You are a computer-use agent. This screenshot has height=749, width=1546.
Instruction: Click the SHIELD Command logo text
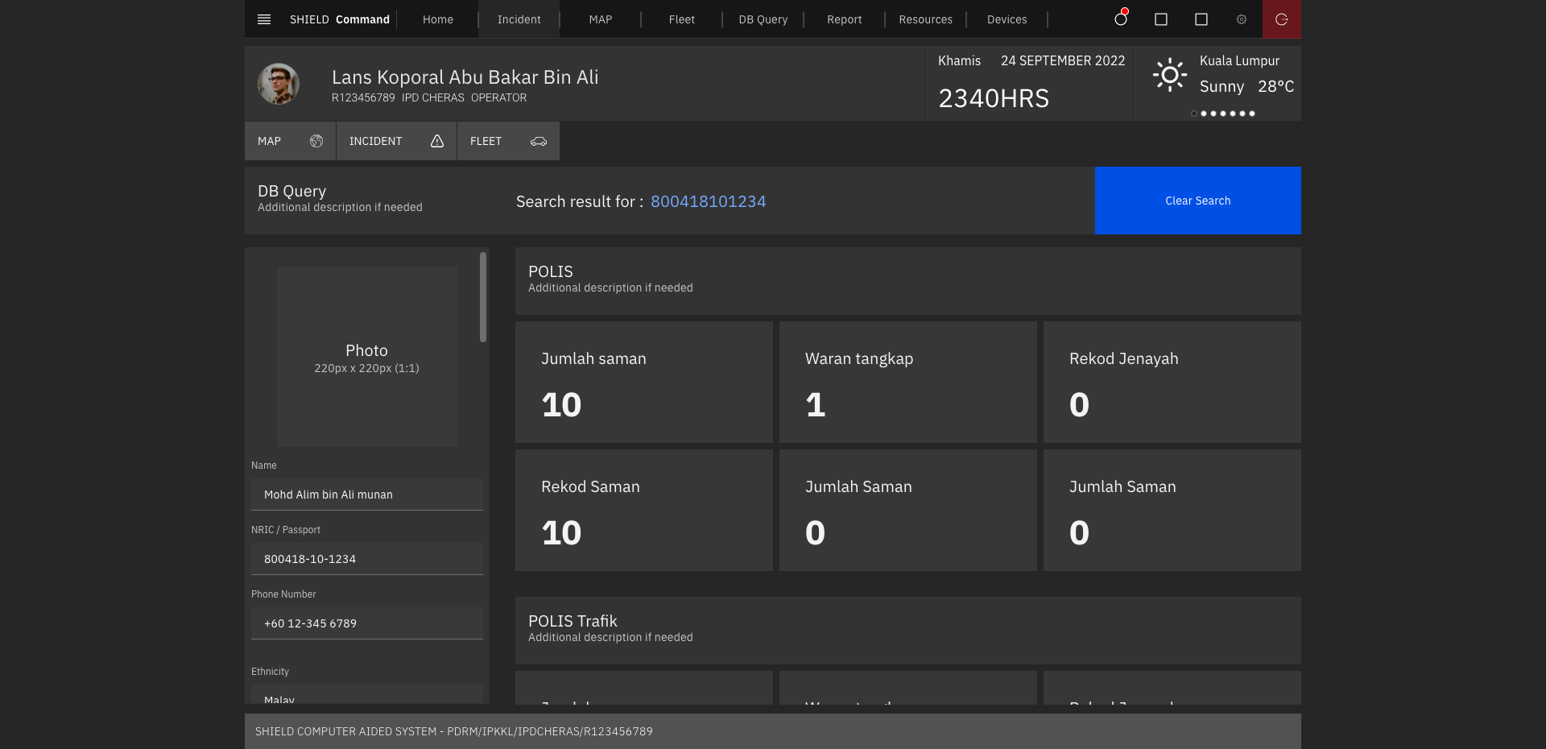tap(340, 19)
